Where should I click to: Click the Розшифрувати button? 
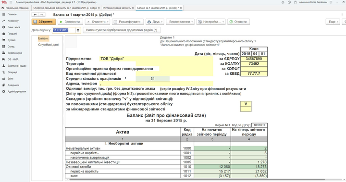[x=128, y=22]
